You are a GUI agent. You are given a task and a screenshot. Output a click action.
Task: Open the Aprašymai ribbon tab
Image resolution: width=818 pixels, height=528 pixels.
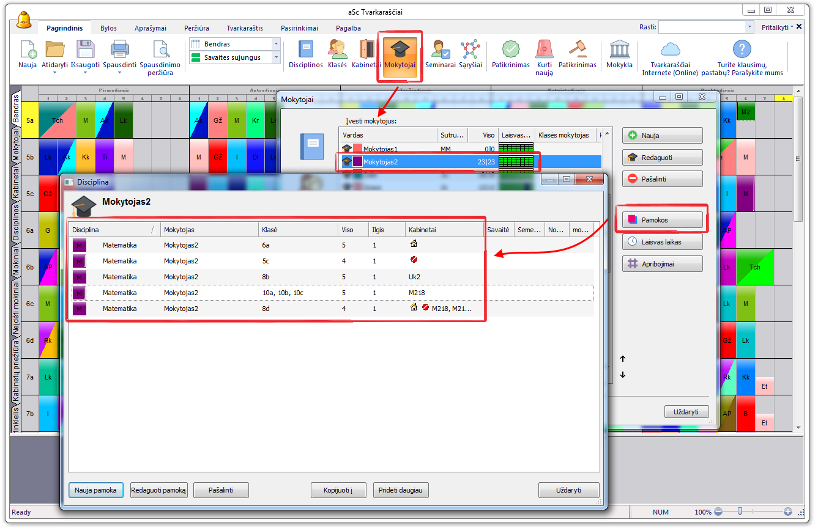151,28
